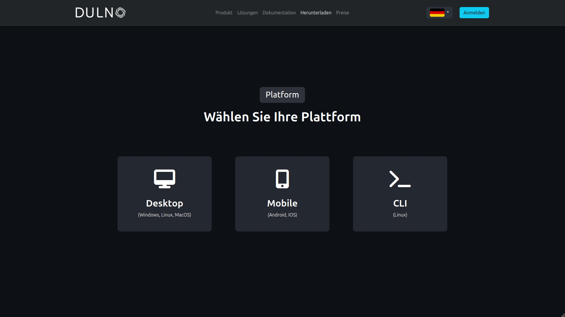The height and width of the screenshot is (317, 565).
Task: Navigate to the Preise page
Action: click(342, 13)
